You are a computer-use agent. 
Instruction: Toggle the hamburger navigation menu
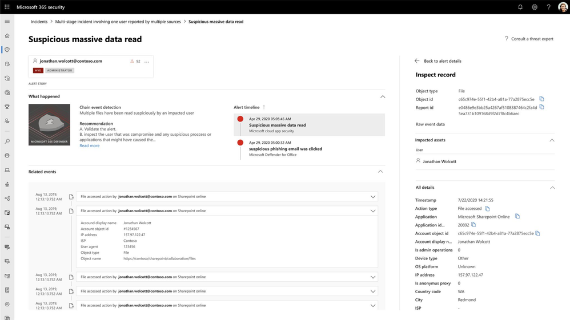7,22
